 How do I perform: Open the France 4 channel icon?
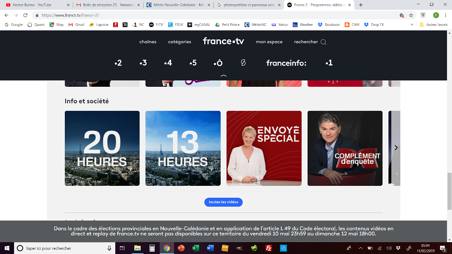[168, 63]
